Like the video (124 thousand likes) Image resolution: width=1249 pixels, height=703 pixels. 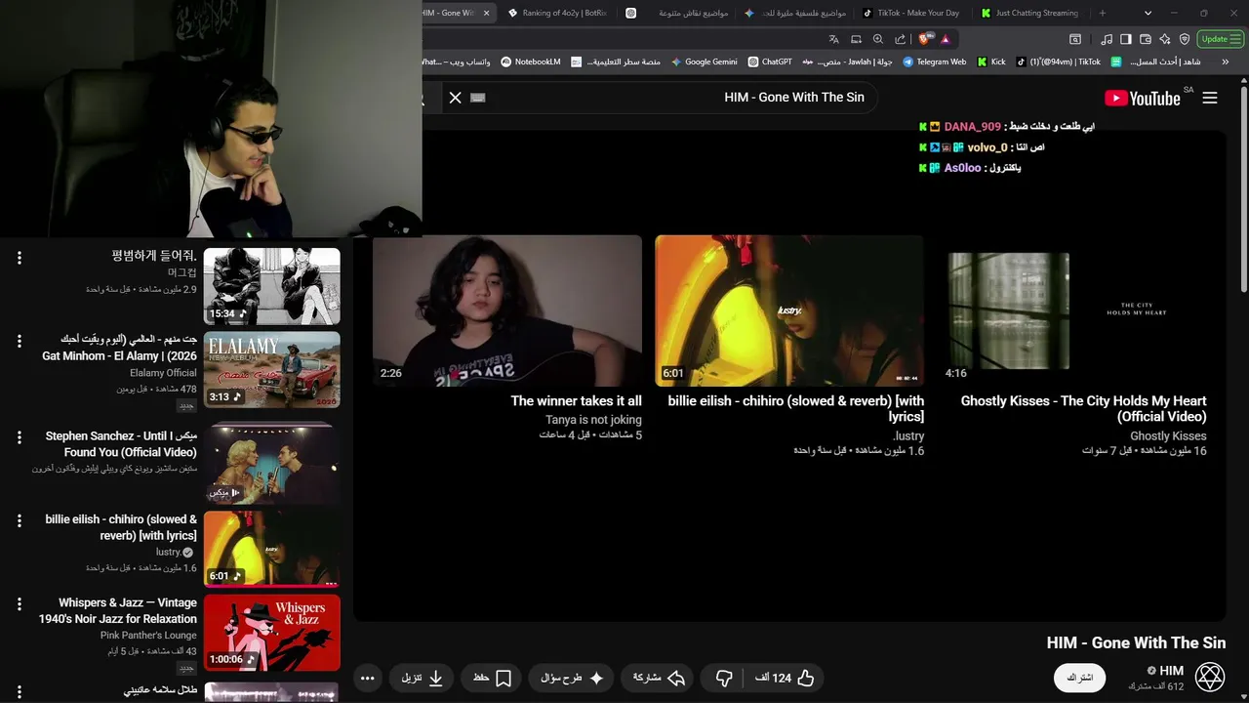(x=785, y=678)
